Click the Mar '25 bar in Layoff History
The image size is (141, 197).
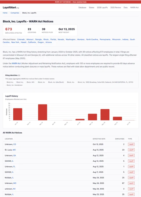(x=93, y=117)
